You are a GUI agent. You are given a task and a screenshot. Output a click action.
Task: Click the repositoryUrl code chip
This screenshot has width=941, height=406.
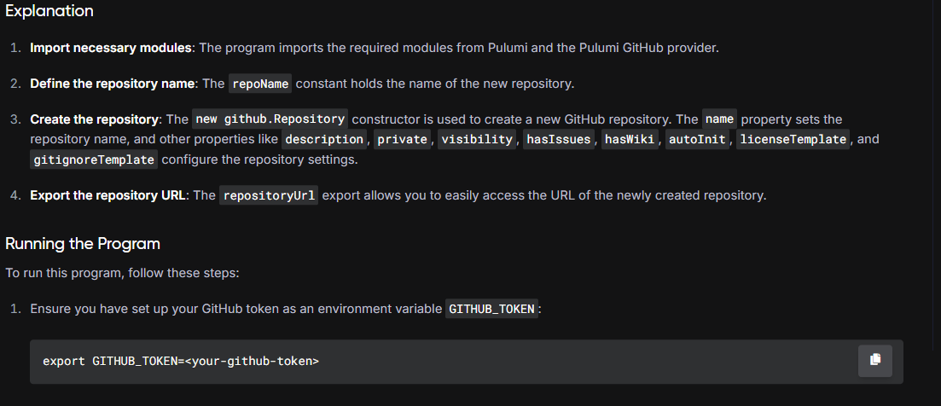tap(268, 195)
